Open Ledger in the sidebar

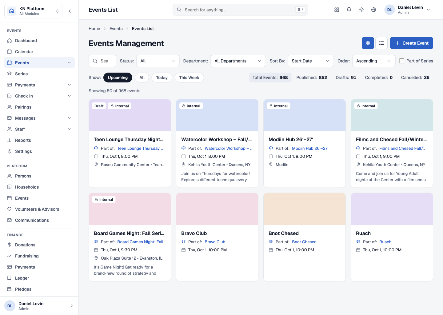[x=39, y=278]
